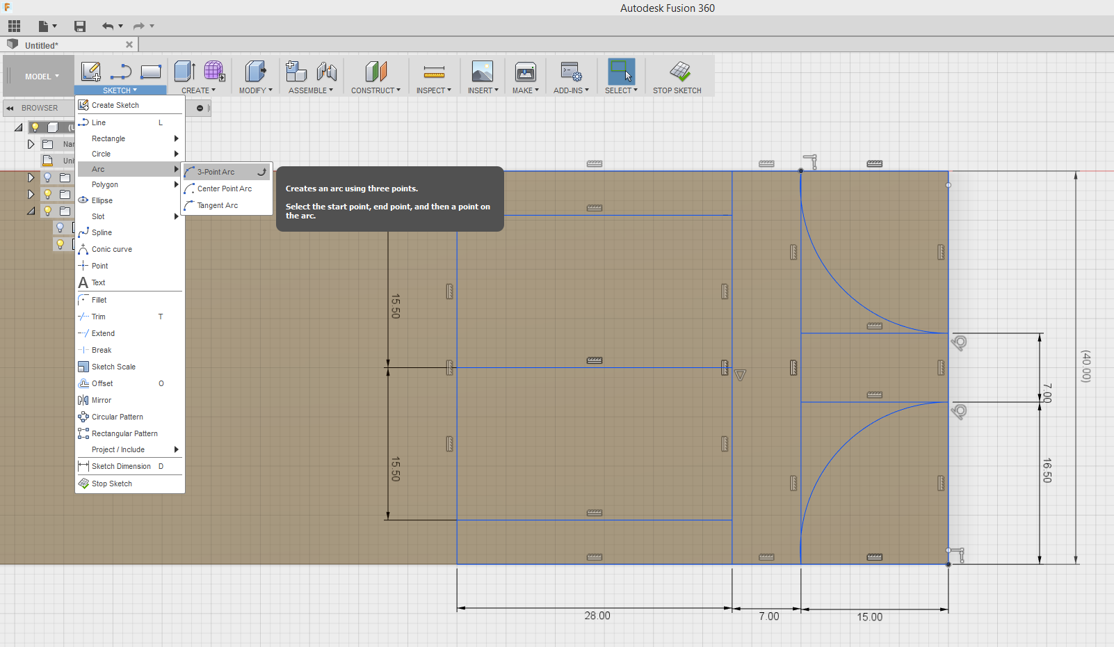Click the tangent constraint glyph beside upper arc
Image resolution: width=1114 pixels, height=647 pixels.
[959, 342]
